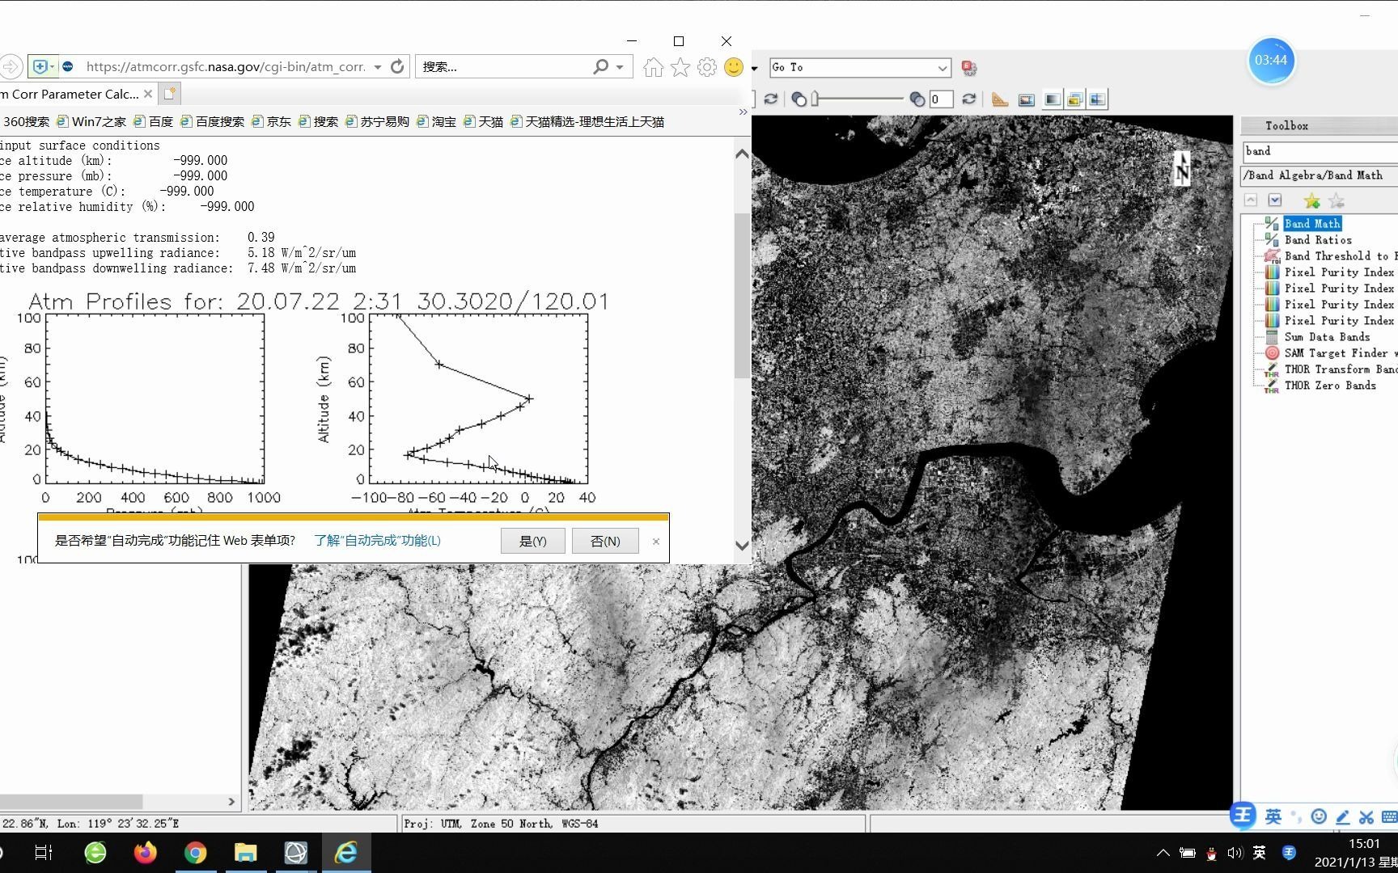This screenshot has width=1398, height=873.
Task: Open the browser settings gear icon
Action: (706, 67)
